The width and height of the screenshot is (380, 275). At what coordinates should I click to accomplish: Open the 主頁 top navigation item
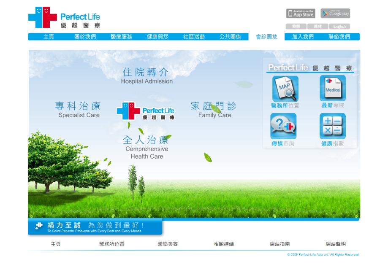[x=49, y=37]
